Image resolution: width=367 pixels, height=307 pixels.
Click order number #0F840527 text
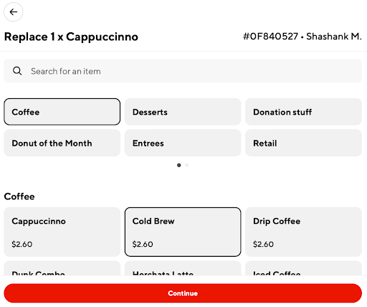click(x=270, y=37)
